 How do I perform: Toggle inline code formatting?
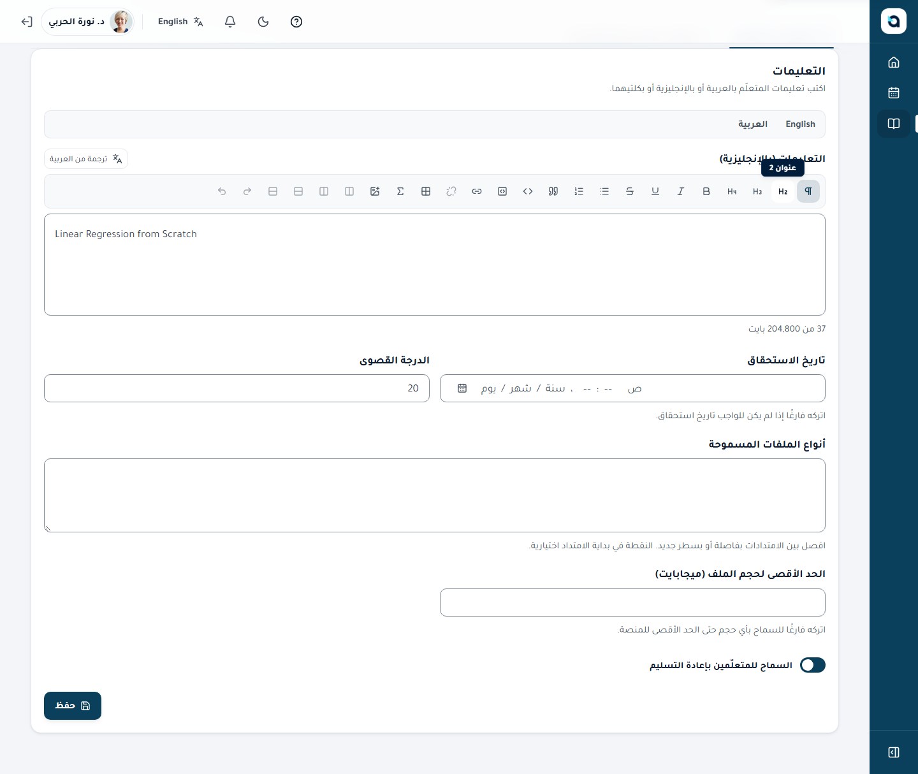528,191
